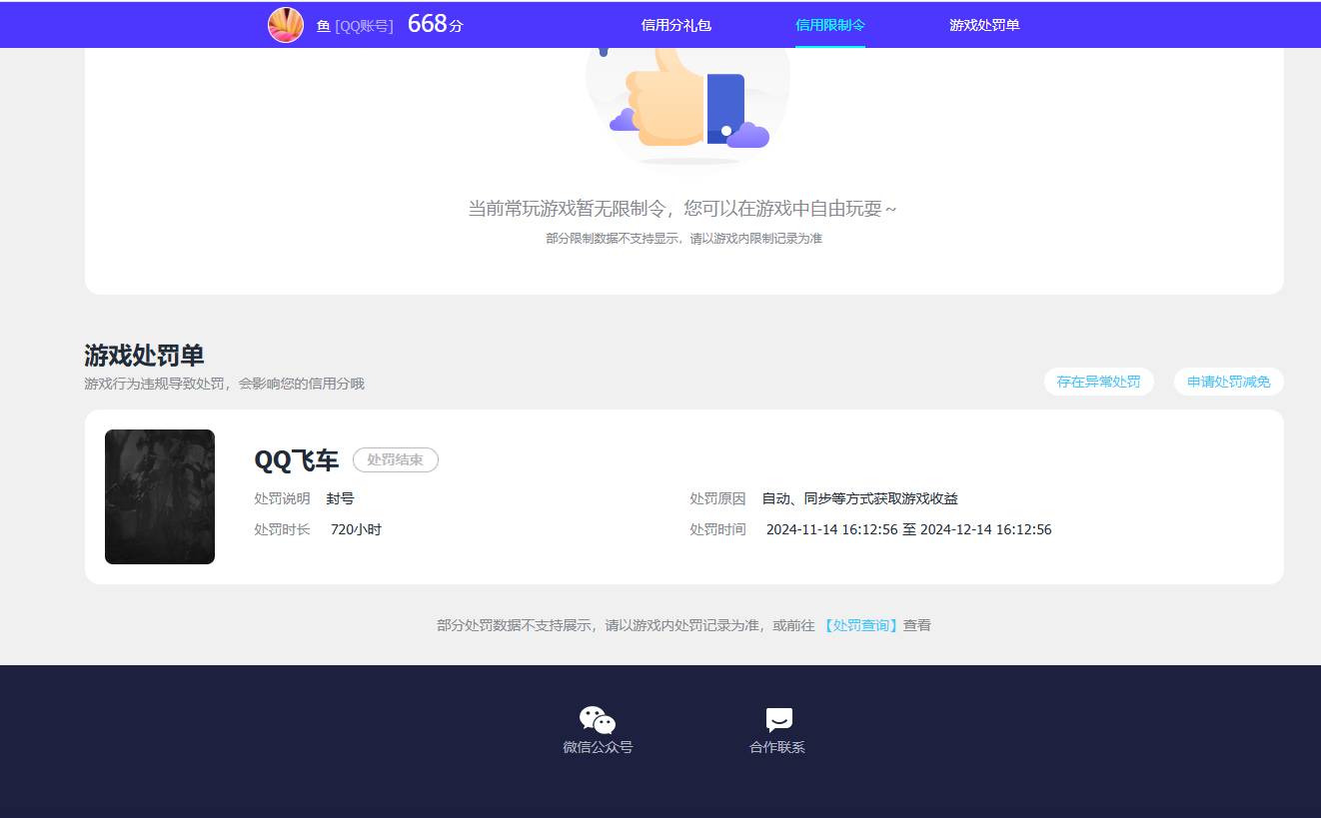Click the 处罚结束 status badge
This screenshot has height=818, width=1321.
click(396, 460)
